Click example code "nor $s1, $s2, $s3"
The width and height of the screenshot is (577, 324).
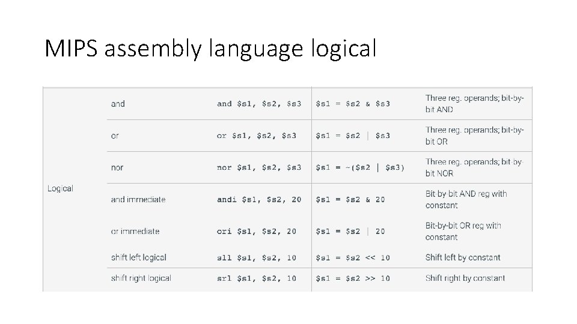pyautogui.click(x=259, y=167)
